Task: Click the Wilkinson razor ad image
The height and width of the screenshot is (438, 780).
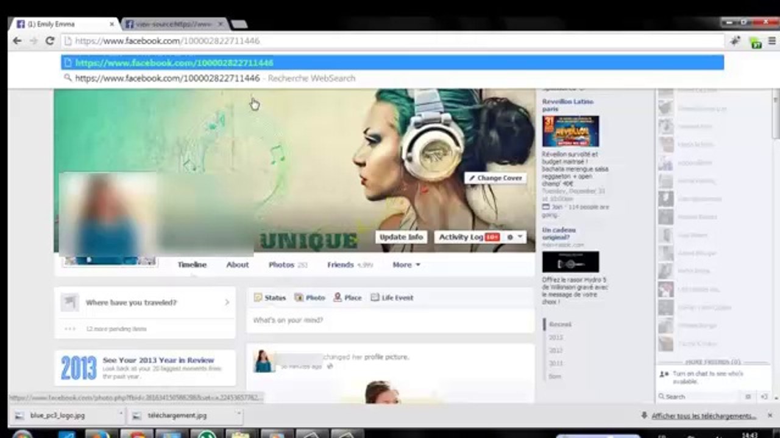Action: (570, 262)
